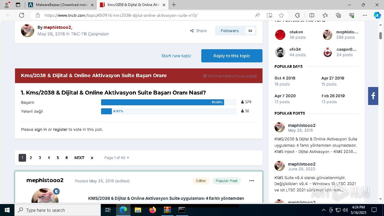Launch Firefox from the taskbar
This screenshot has height=216, width=384.
(x=153, y=210)
